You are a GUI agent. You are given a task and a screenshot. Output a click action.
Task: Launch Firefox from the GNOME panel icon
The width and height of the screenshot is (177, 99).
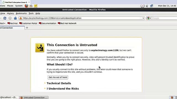(x=27, y=6)
